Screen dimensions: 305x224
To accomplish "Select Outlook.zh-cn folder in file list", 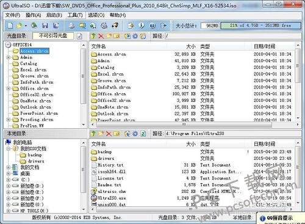I will (113, 114).
